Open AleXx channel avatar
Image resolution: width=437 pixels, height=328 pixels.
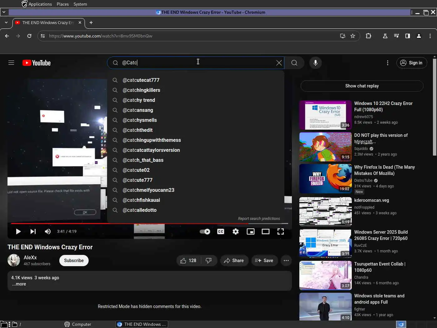click(14, 260)
